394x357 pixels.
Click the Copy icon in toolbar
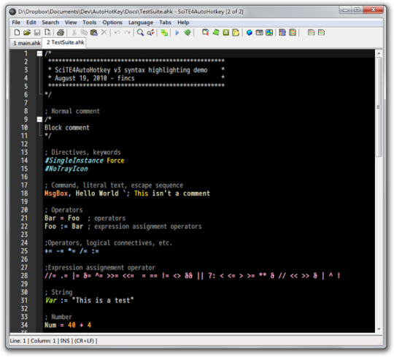[84, 32]
